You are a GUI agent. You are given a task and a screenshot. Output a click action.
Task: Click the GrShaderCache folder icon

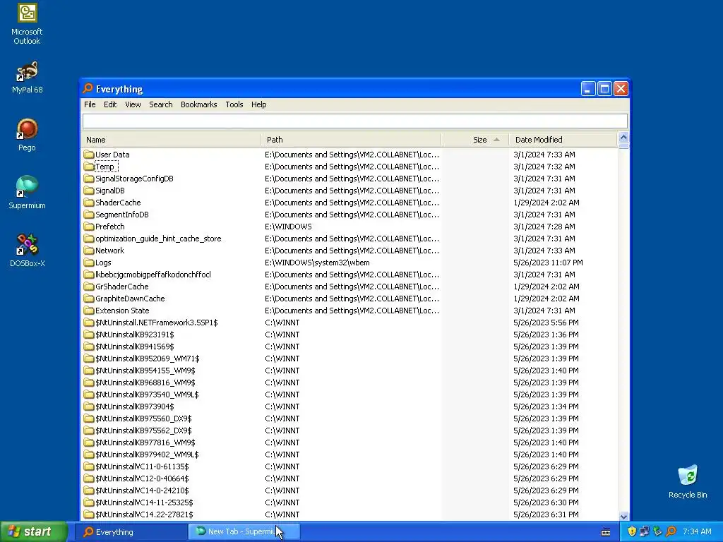[88, 287]
